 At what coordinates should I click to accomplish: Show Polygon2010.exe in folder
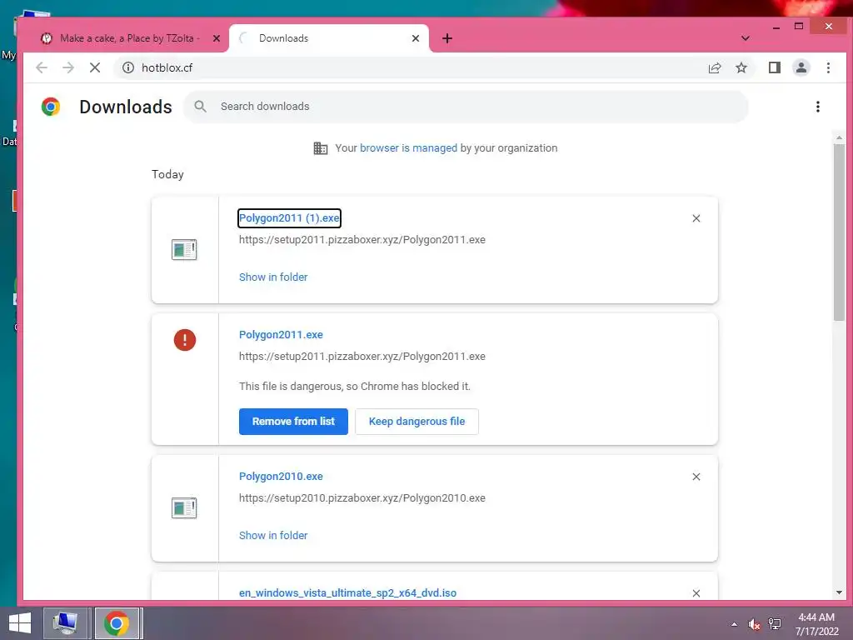[x=273, y=536]
